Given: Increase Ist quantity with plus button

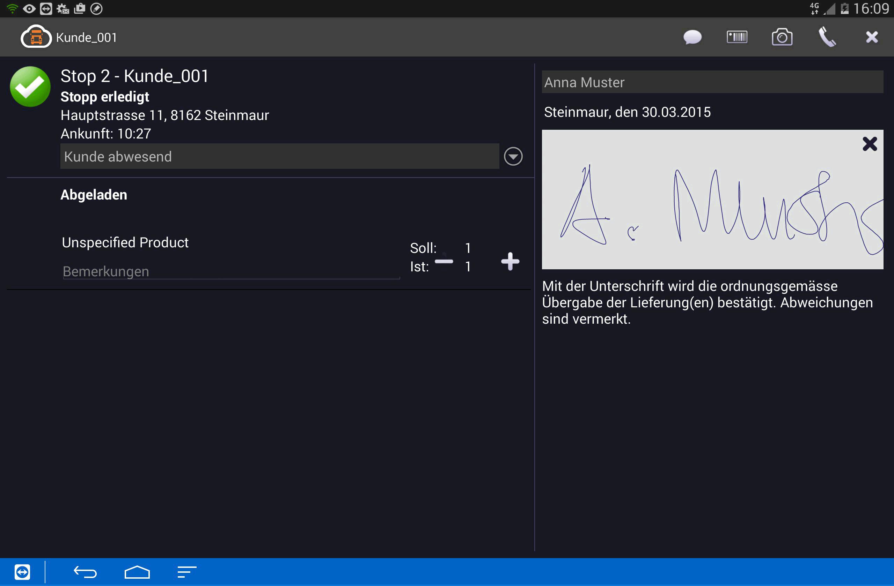Looking at the screenshot, I should pyautogui.click(x=510, y=262).
